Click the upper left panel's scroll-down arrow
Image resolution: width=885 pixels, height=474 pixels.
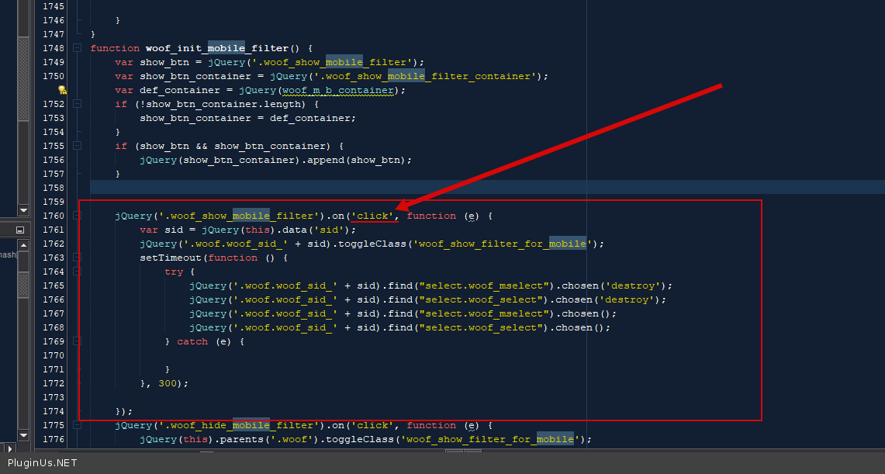click(24, 208)
